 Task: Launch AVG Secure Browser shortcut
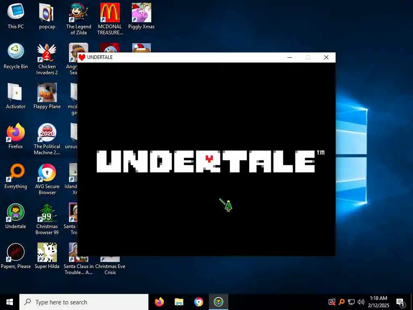47,179
